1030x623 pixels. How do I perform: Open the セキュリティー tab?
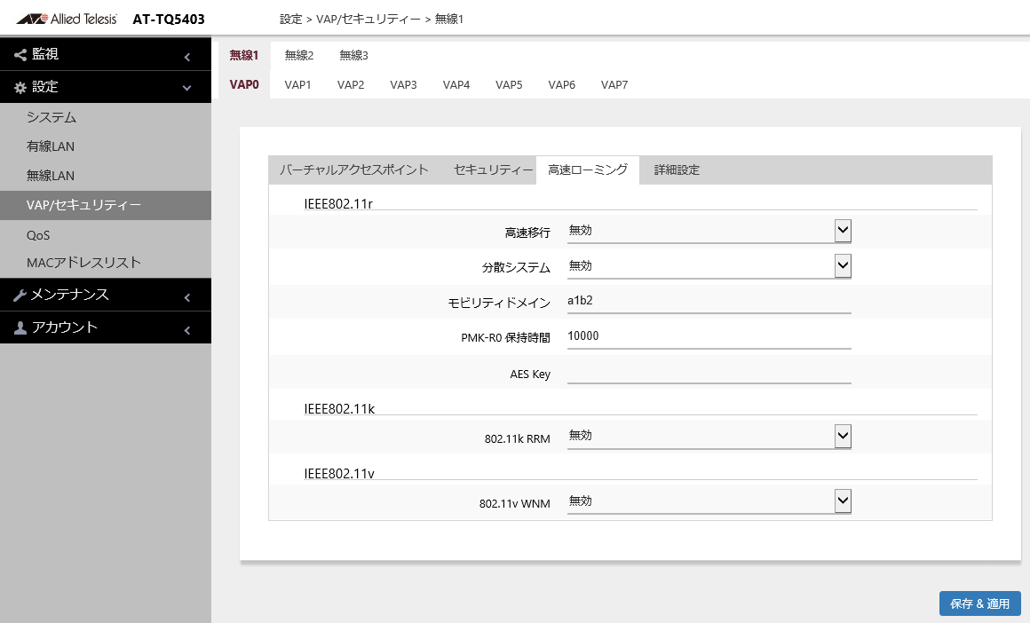tap(494, 170)
